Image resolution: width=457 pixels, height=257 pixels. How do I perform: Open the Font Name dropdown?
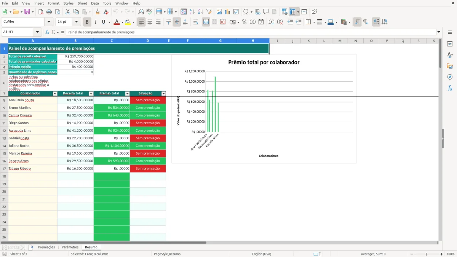coord(48,22)
